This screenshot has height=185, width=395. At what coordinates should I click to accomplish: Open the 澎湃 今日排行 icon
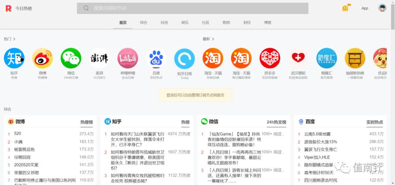[x=99, y=58]
